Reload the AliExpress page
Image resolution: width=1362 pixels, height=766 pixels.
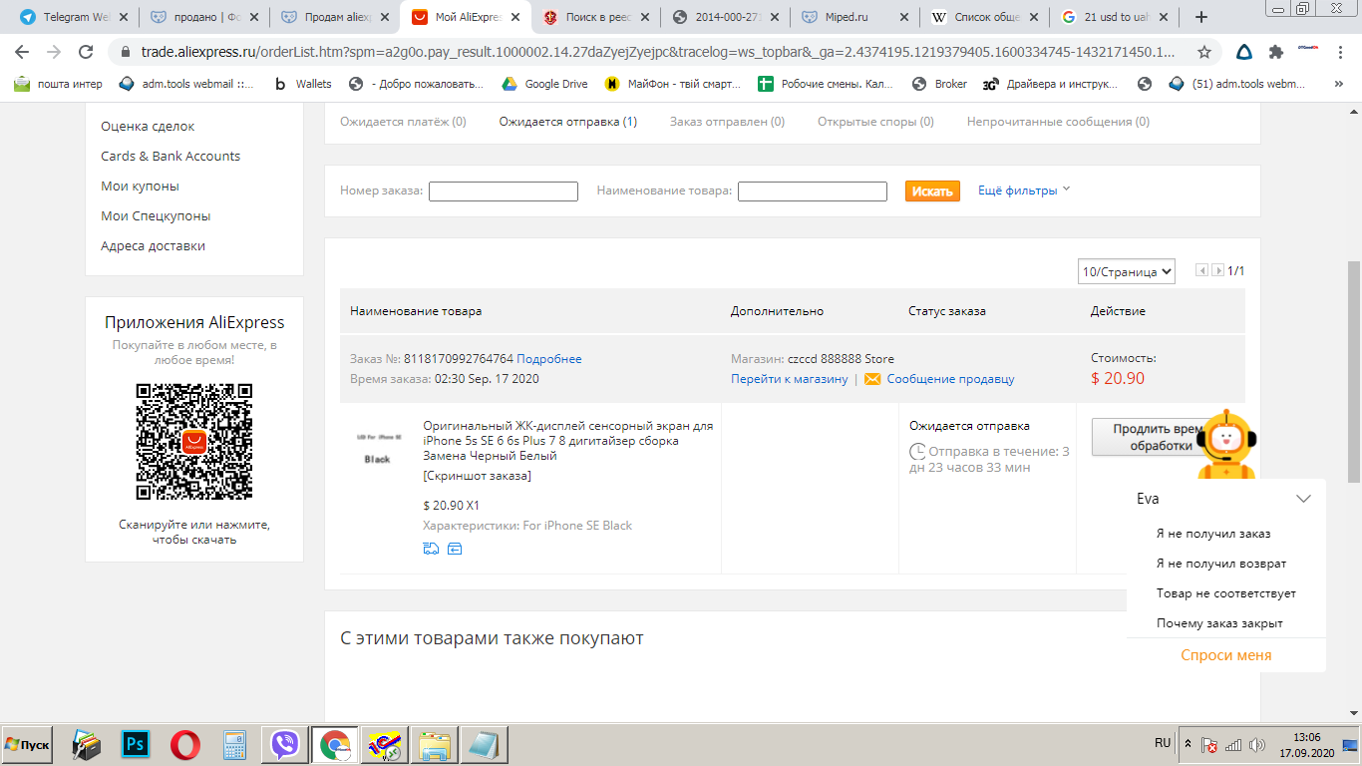(x=86, y=52)
